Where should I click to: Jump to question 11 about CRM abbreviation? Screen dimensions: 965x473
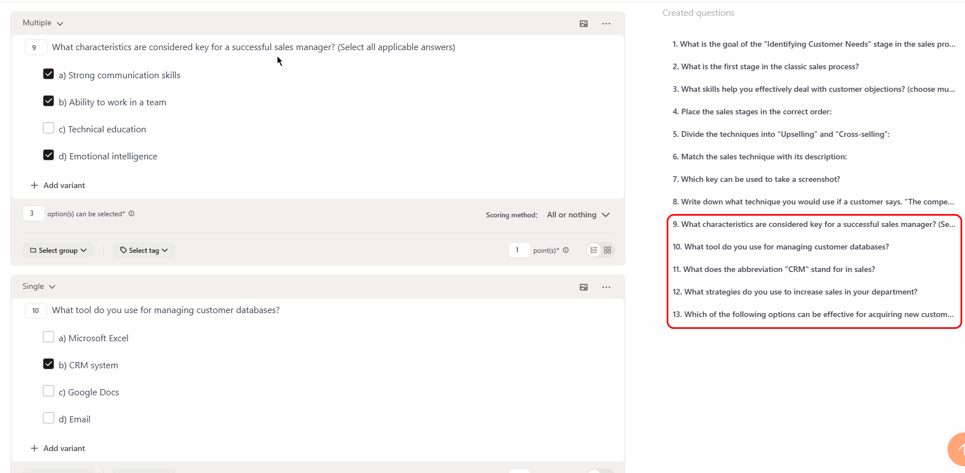point(773,269)
